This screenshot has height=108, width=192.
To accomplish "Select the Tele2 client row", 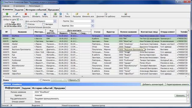I will click(x=95, y=71).
